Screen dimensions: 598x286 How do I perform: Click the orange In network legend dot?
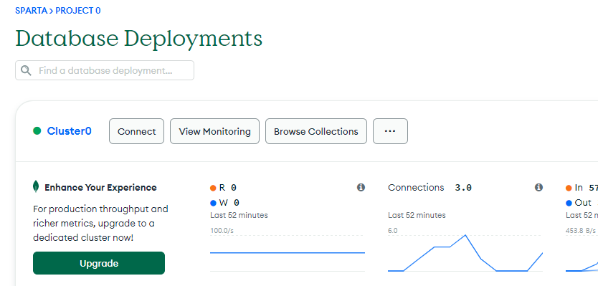[569, 188]
